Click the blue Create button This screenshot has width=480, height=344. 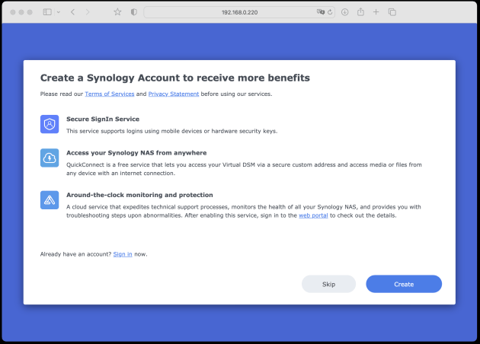coord(404,284)
